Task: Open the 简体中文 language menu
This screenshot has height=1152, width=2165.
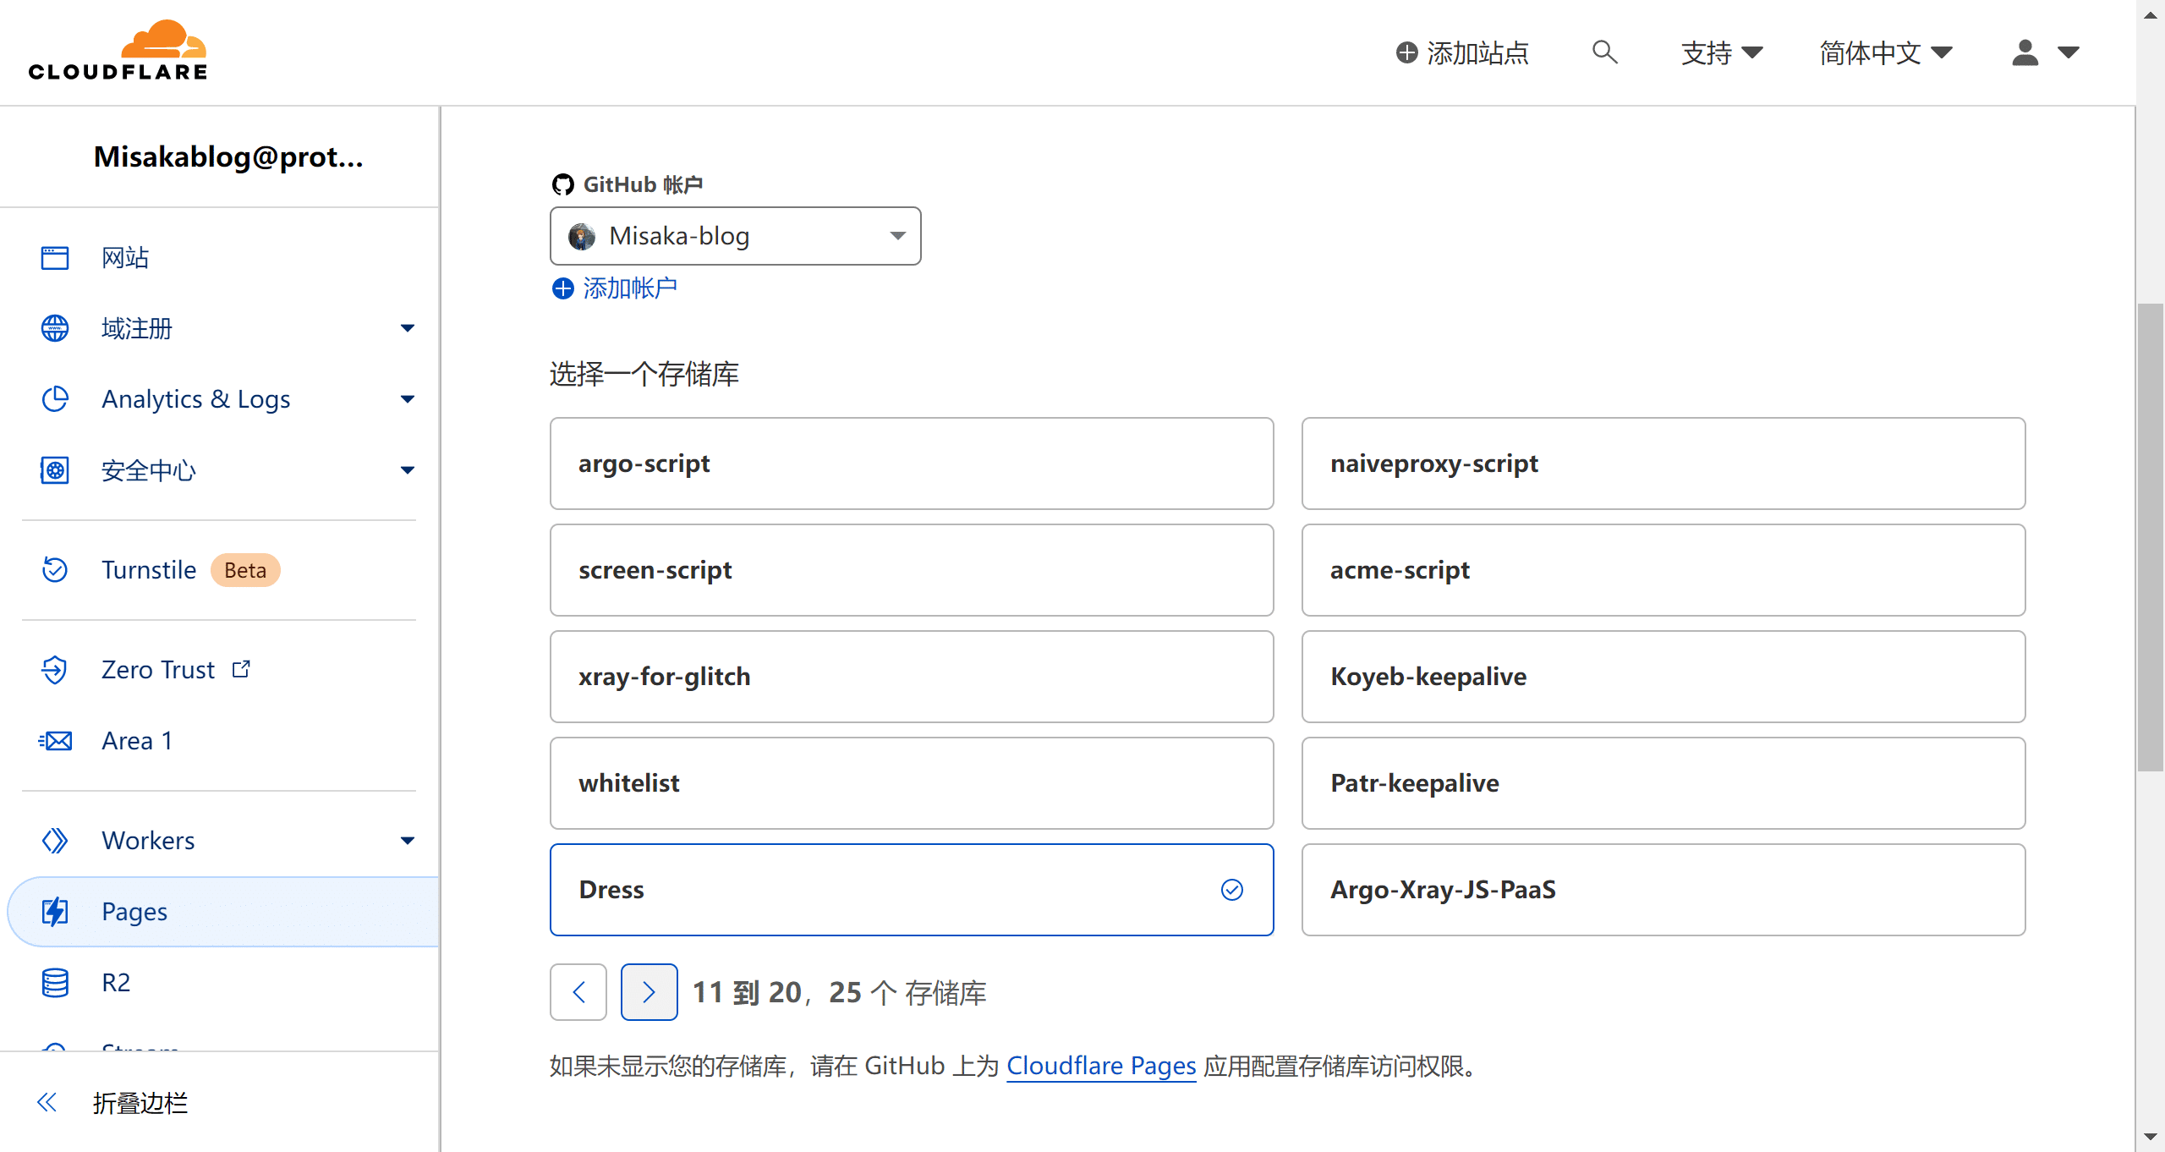Action: tap(1885, 52)
